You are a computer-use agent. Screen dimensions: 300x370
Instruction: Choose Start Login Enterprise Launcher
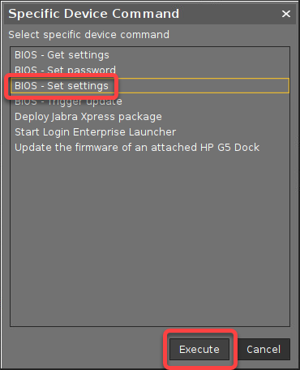150,132
